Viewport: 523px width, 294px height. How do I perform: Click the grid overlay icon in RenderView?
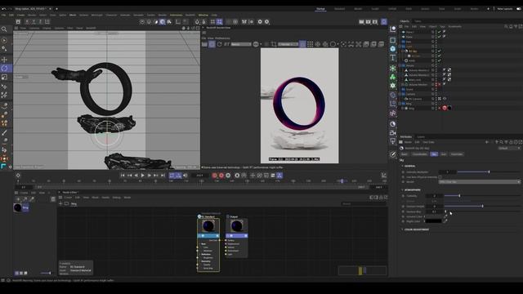click(311, 44)
